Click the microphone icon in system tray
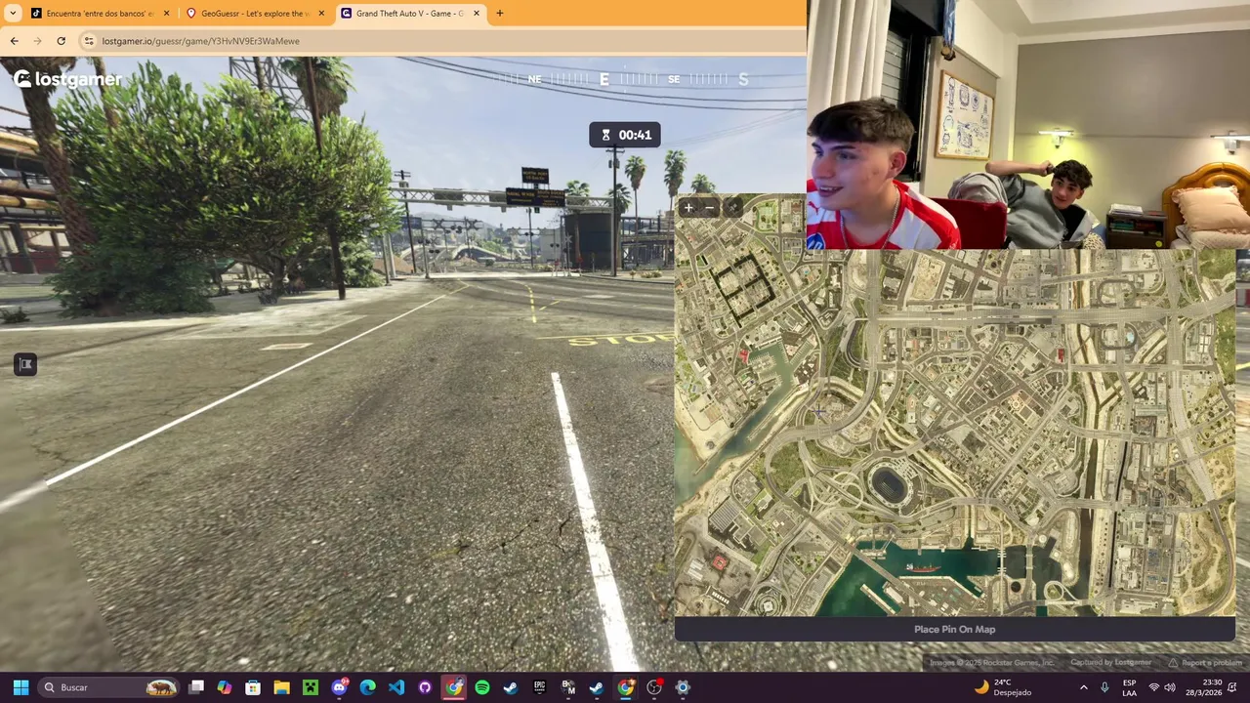The height and width of the screenshot is (703, 1250). tap(1104, 687)
